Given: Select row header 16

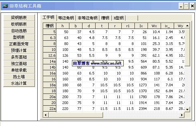Looking at the screenshot, I should [50, 79].
